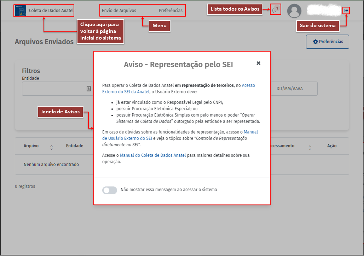Open the Envio de Arquivos menu
The image size is (364, 256).
coord(119,11)
